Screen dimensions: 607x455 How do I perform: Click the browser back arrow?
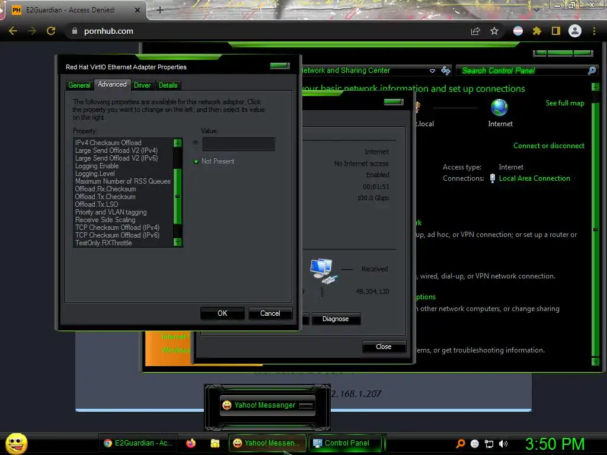[x=13, y=31]
